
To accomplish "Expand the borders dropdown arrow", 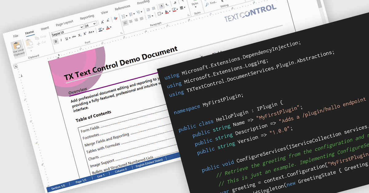I will pyautogui.click(x=162, y=13).
